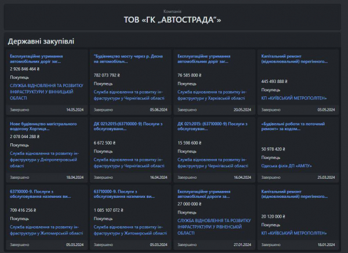The height and width of the screenshot is (253, 348).
Task: Click the Державні закупівлі section heading
Action: (x=41, y=42)
